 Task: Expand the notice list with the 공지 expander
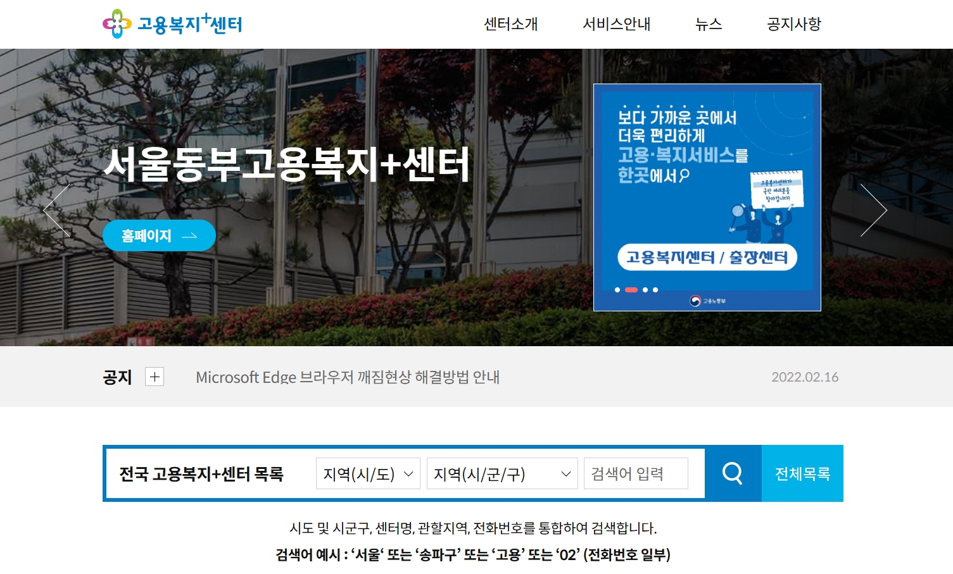[x=153, y=377]
